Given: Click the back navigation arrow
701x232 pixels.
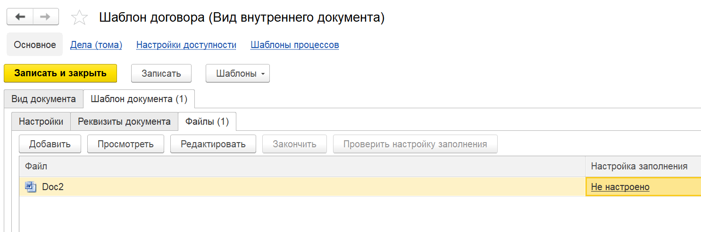Looking at the screenshot, I should coord(20,17).
